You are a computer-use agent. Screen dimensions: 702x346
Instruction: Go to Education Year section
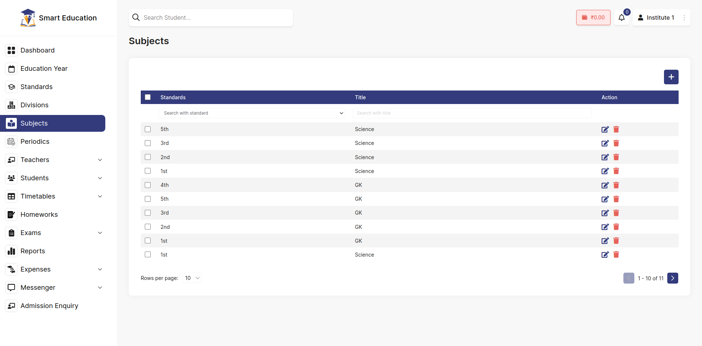click(x=53, y=69)
